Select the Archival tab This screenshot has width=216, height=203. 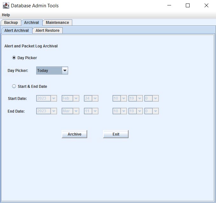[x=31, y=23]
